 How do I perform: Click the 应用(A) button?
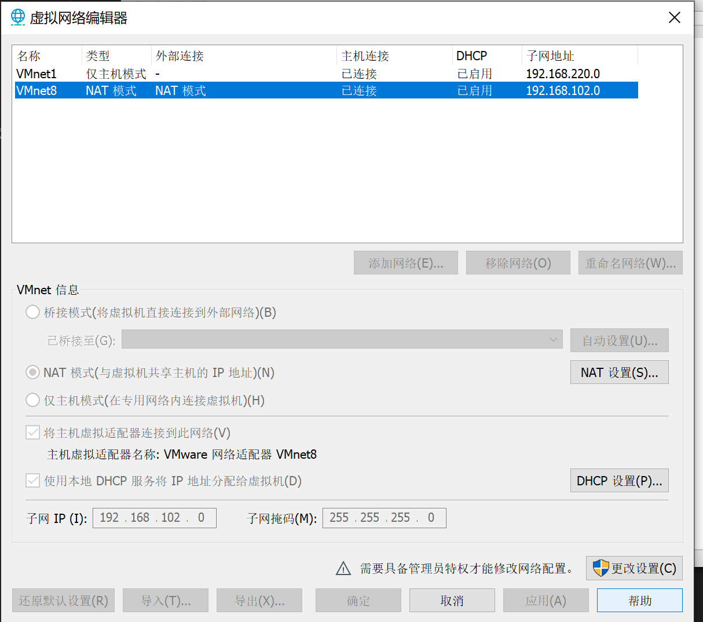[x=546, y=601]
